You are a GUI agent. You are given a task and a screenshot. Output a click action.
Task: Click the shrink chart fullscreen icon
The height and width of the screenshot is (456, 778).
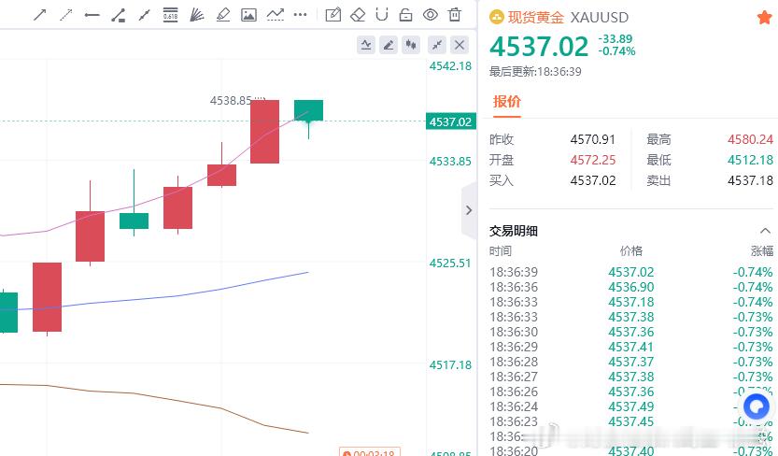coord(437,45)
